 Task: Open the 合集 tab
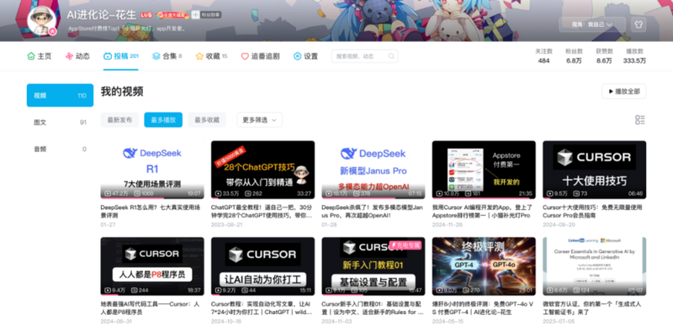coord(167,56)
